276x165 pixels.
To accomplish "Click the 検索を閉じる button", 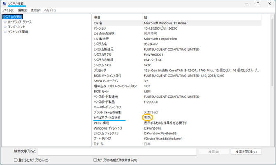I will (246, 152).
